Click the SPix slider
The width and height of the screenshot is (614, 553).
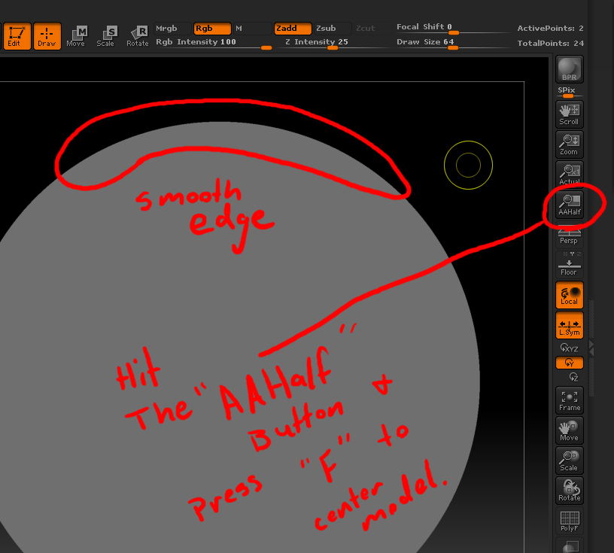tap(570, 92)
